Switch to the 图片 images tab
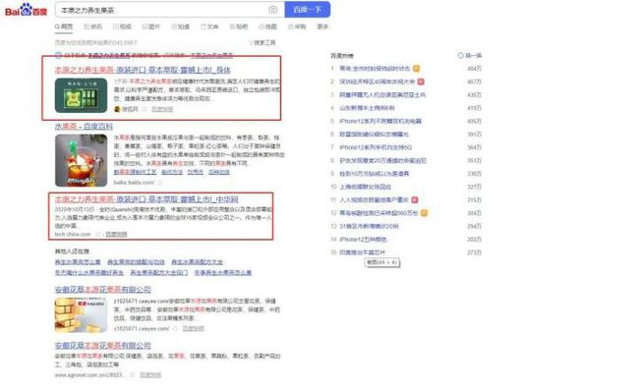 pos(150,27)
